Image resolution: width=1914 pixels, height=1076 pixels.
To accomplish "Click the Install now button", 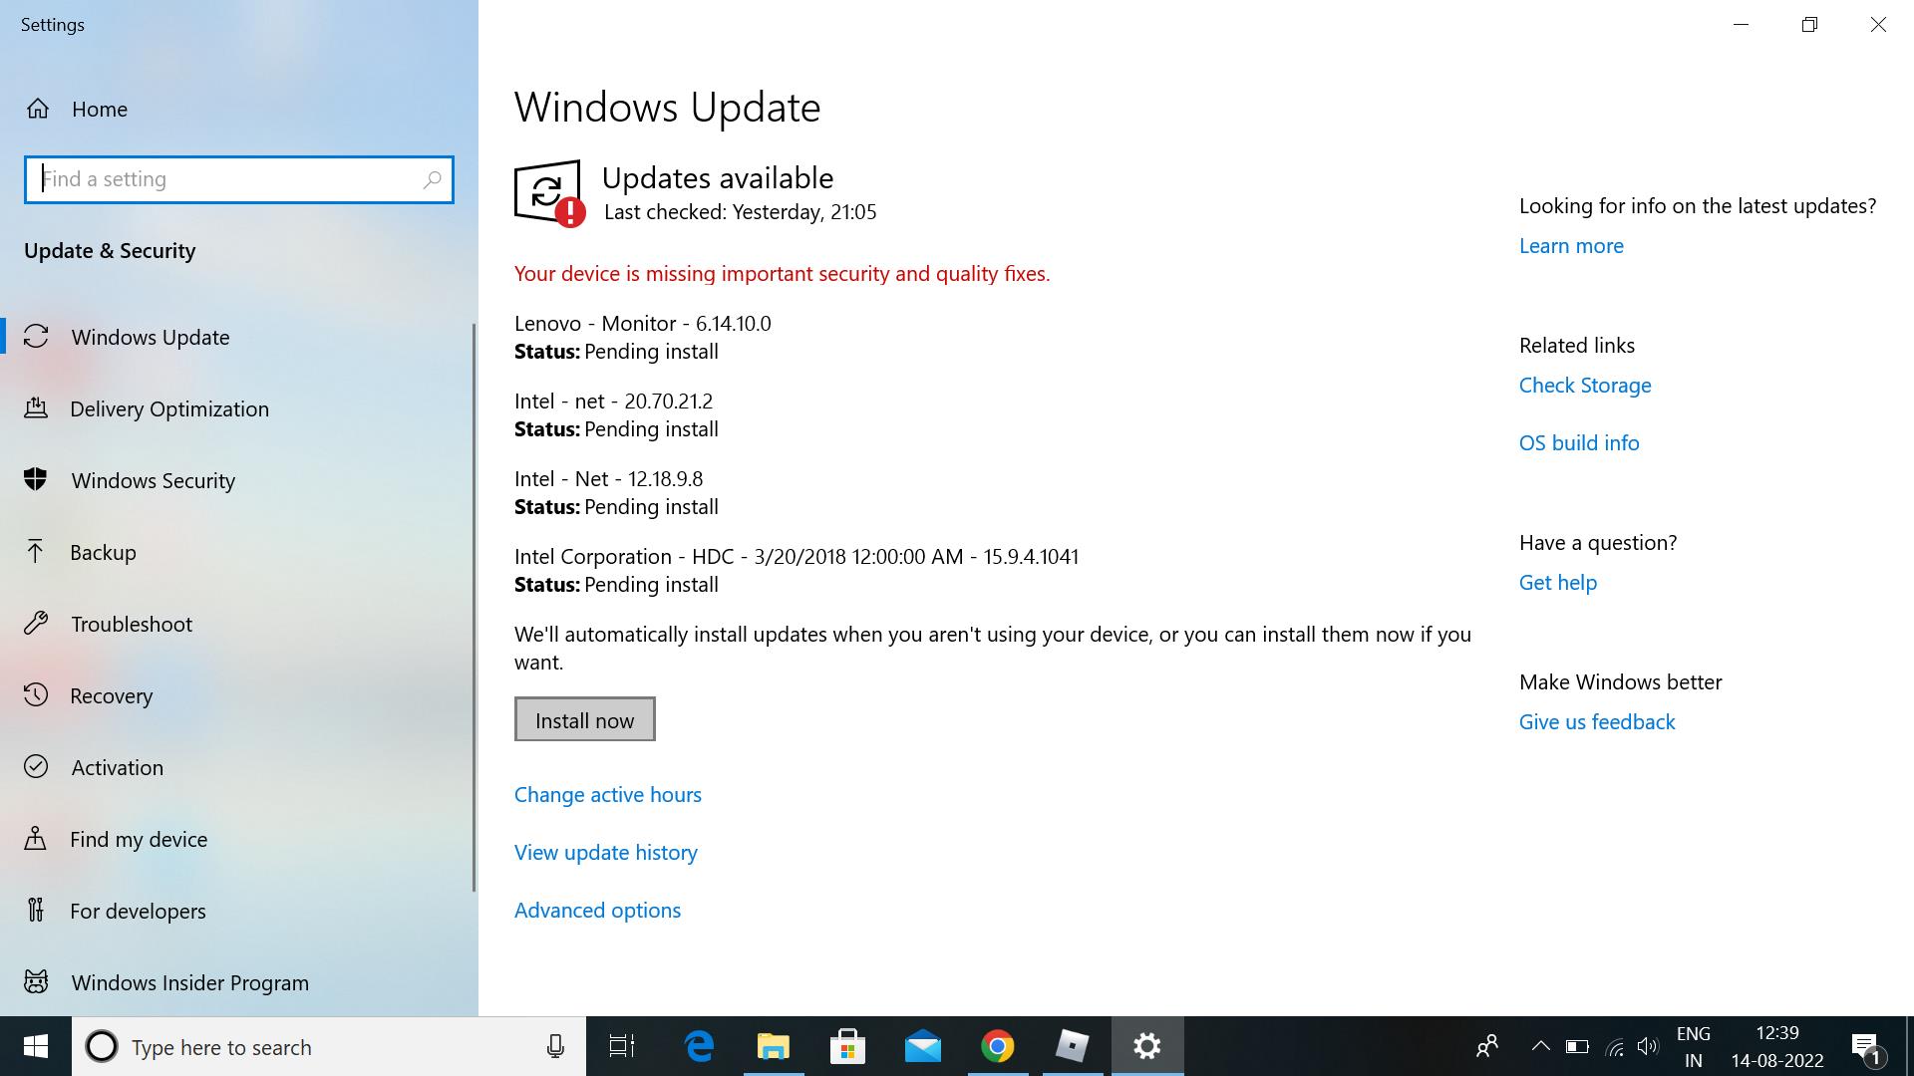I will 584,719.
